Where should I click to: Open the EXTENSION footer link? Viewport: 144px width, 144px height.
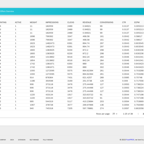(22, 140)
